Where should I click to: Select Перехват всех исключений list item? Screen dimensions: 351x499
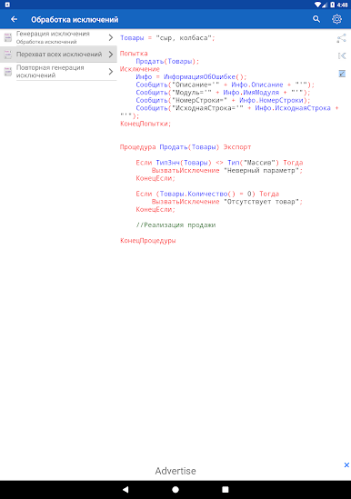pyautogui.click(x=58, y=55)
